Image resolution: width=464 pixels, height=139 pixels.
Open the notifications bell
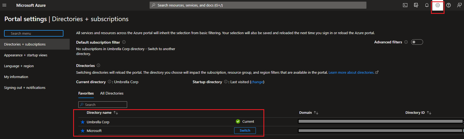click(427, 5)
